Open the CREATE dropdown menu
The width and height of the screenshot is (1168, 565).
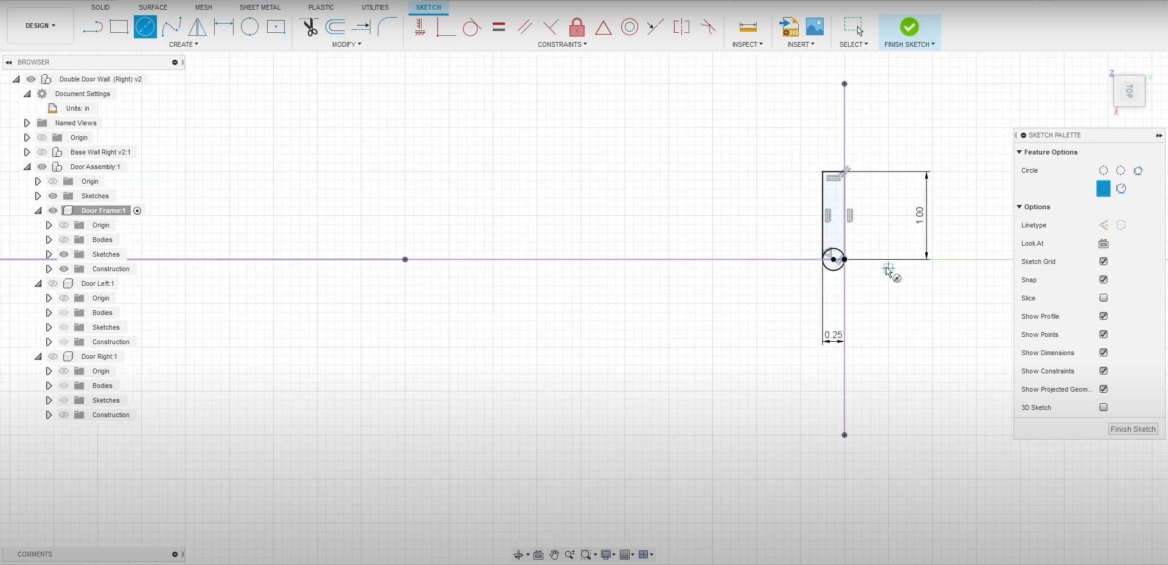(x=184, y=44)
